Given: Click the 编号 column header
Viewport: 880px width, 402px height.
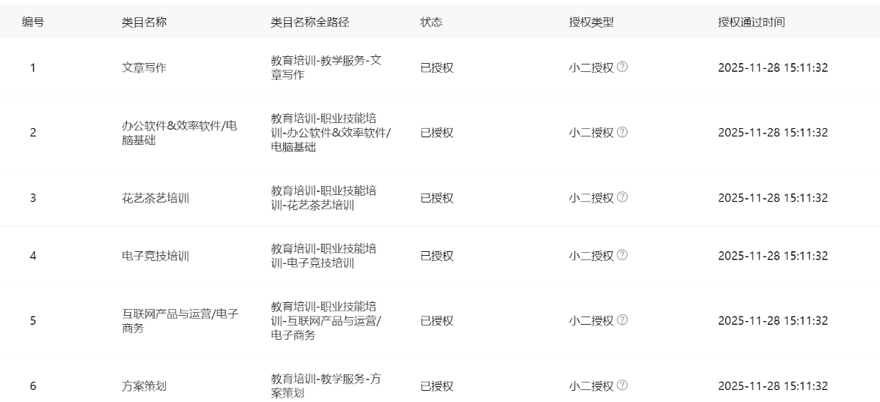Looking at the screenshot, I should [33, 22].
